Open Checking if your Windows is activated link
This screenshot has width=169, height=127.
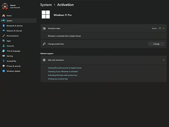pyautogui.click(x=63, y=71)
